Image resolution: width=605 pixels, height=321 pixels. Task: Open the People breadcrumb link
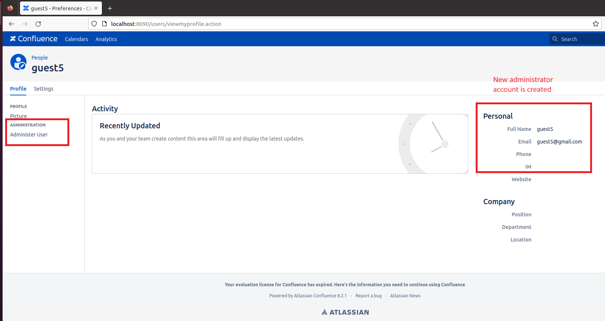pos(40,58)
